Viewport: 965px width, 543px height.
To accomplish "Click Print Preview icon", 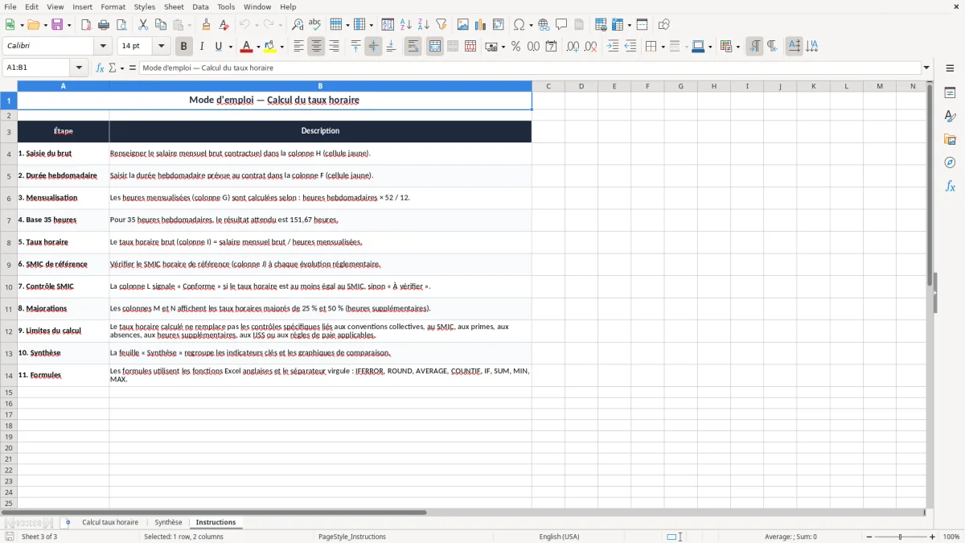I will click(121, 25).
